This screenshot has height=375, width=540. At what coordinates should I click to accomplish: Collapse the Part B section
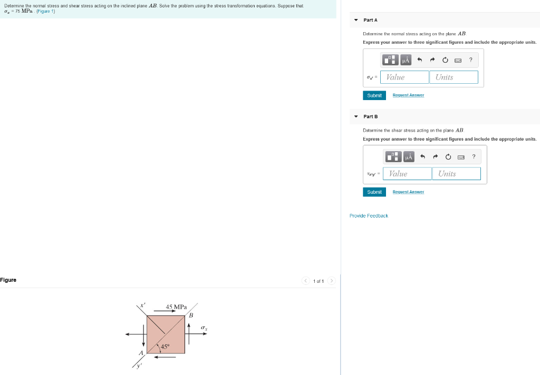coord(356,116)
